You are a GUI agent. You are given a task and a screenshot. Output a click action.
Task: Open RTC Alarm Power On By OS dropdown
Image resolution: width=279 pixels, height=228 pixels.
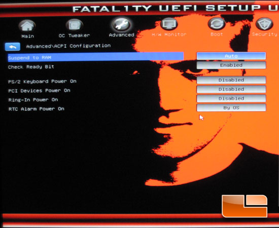pos(231,108)
